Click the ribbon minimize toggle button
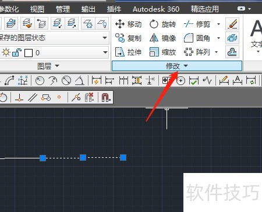The width and height of the screenshot is (262, 212). click(x=241, y=9)
